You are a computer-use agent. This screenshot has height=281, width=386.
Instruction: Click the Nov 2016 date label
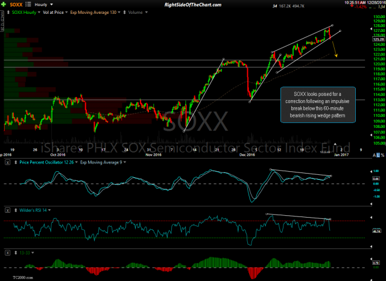[x=153, y=155]
